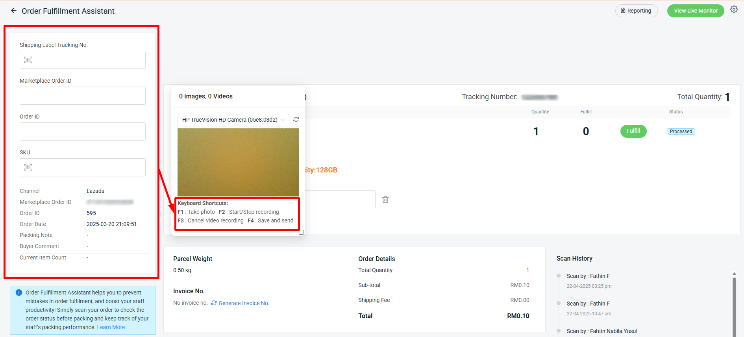Click the back arrow beside Order Fulfillment Assistant
744x337 pixels.
coord(14,11)
